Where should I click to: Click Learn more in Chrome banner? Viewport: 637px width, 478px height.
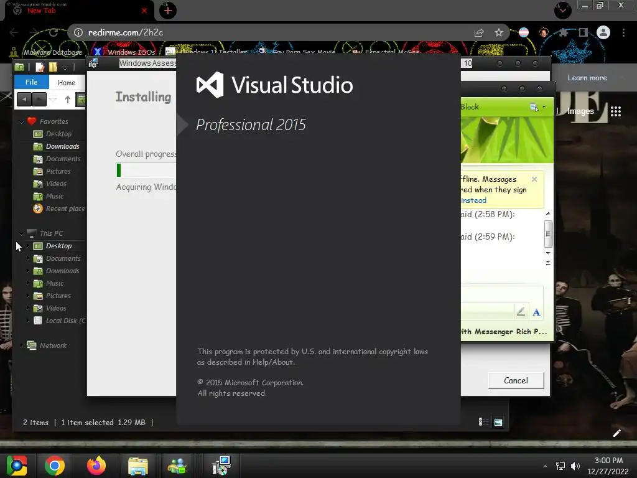tap(587, 78)
